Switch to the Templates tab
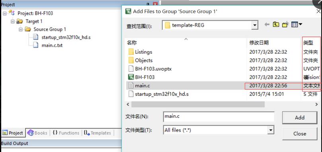Screen dimensions: 322x152 pyautogui.click(x=98, y=133)
